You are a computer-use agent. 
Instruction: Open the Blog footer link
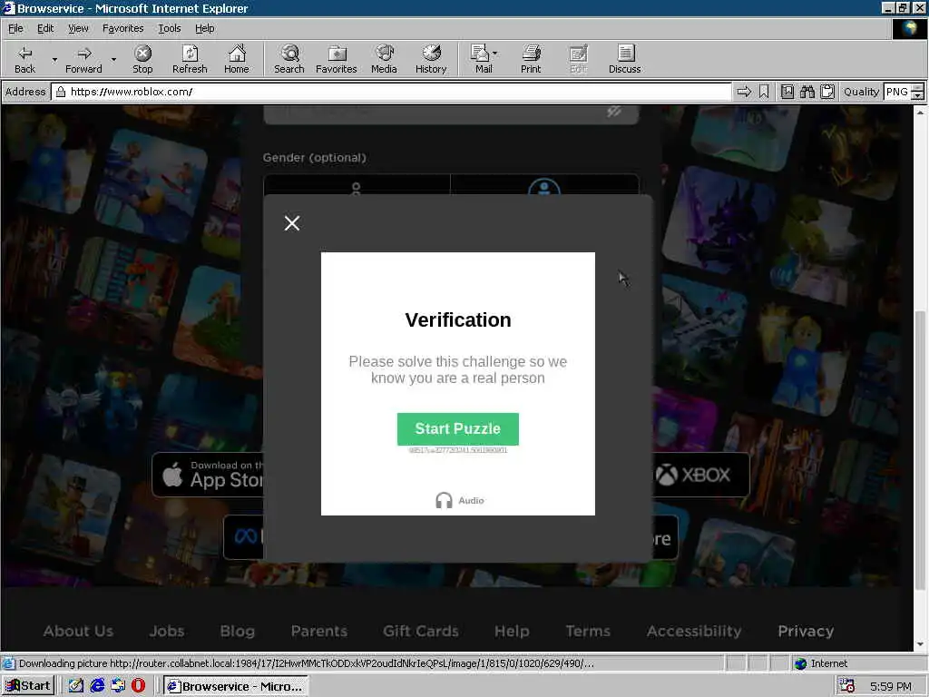(237, 632)
